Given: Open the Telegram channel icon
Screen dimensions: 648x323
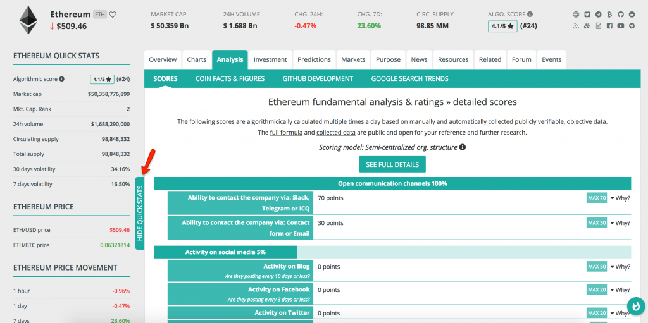Looking at the screenshot, I should [598, 15].
